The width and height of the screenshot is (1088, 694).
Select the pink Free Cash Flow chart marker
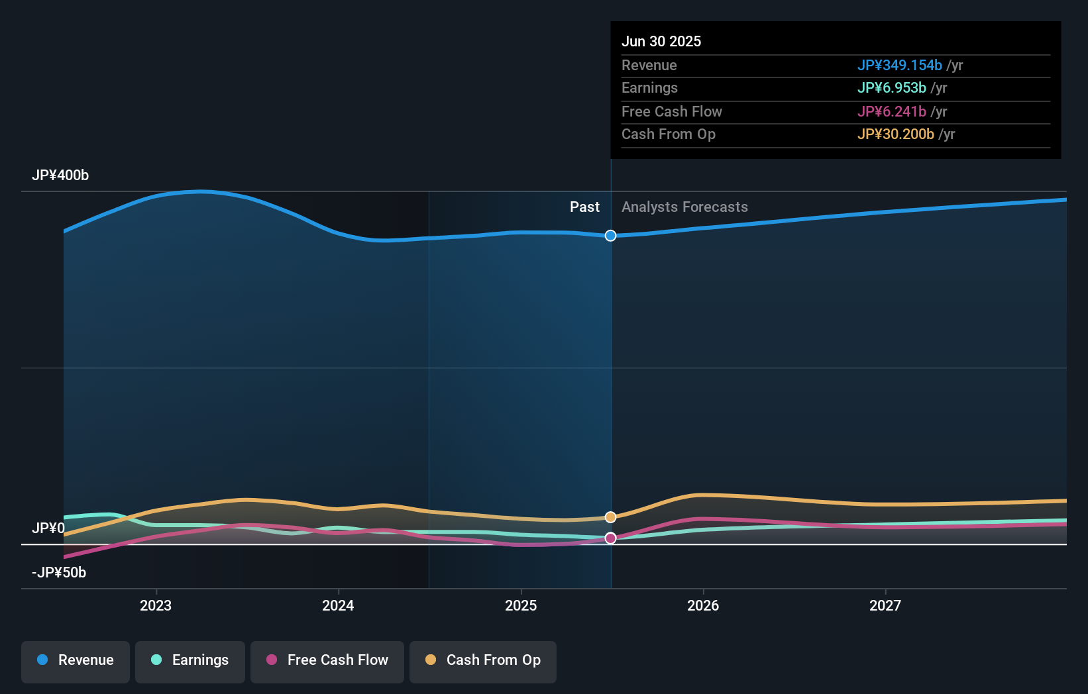click(x=610, y=538)
